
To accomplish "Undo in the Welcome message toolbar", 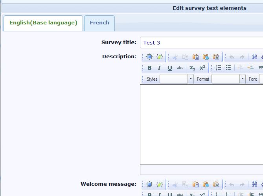I will coord(232,184).
